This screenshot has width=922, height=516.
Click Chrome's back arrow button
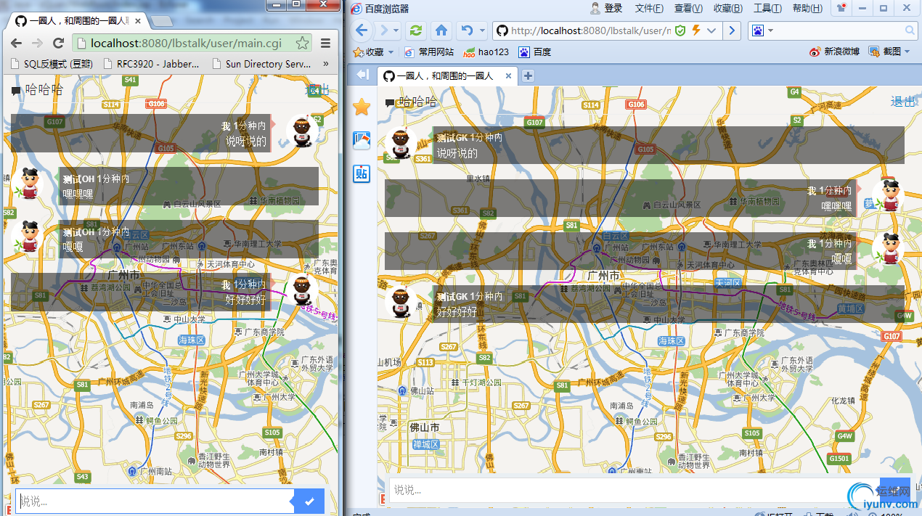tap(16, 43)
